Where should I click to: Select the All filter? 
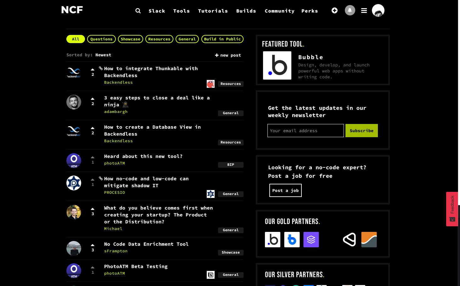point(76,39)
